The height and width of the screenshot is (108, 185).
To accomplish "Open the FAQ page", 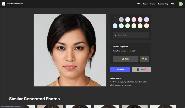I will (139, 4).
